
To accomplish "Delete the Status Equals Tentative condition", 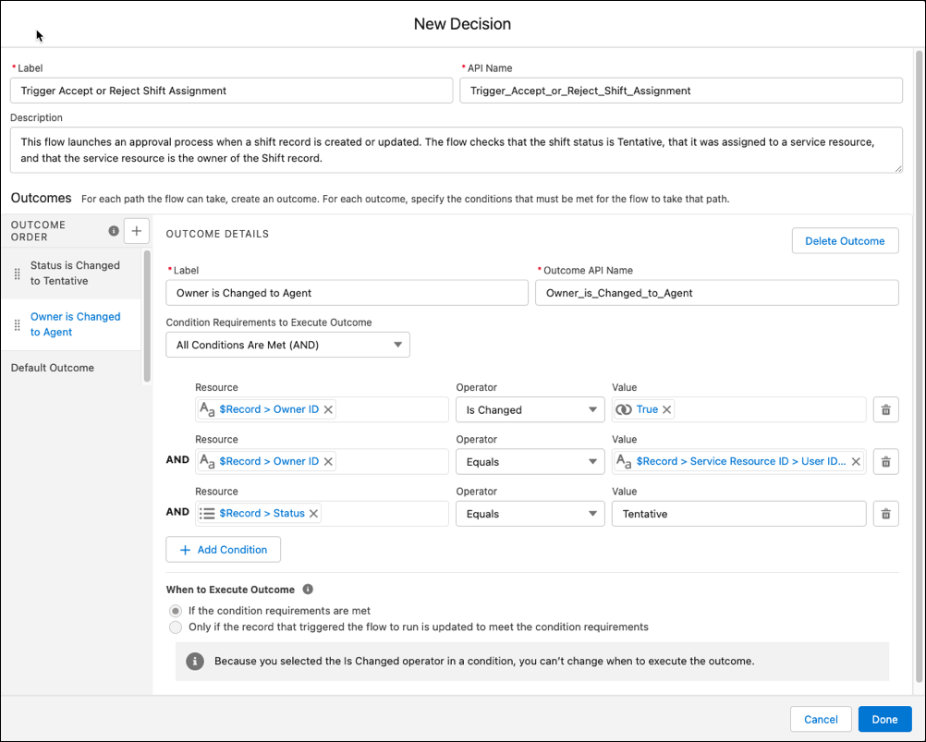I will (x=886, y=514).
